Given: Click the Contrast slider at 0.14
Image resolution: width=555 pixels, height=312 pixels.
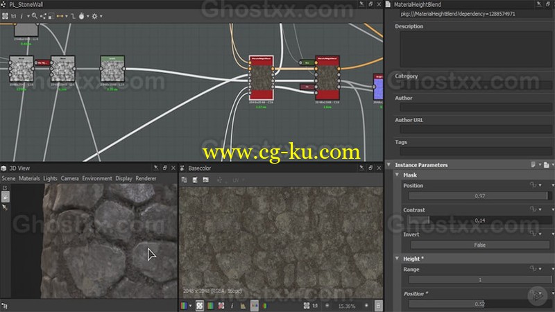Looking at the screenshot, I should pyautogui.click(x=479, y=220).
